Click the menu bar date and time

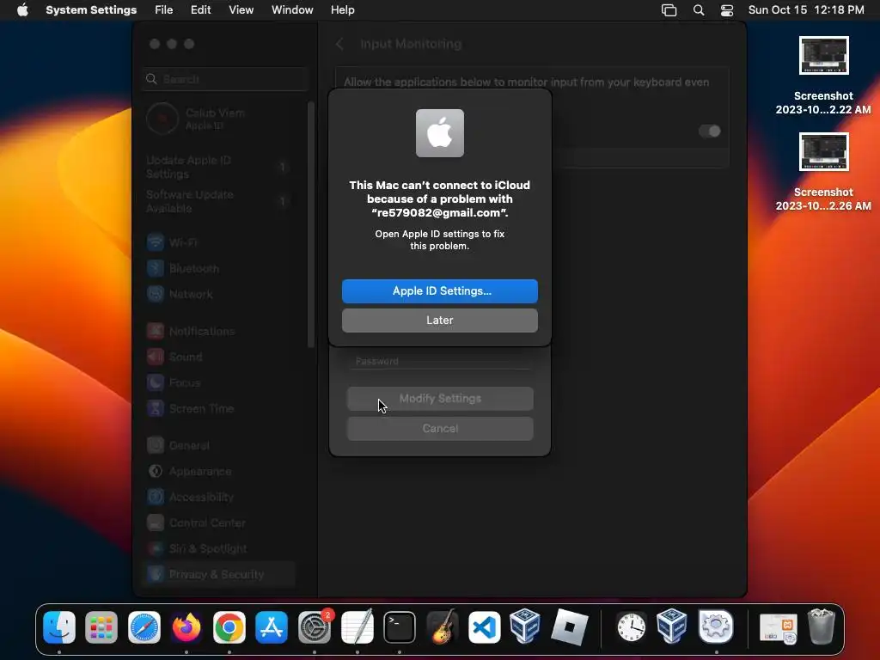pyautogui.click(x=806, y=10)
